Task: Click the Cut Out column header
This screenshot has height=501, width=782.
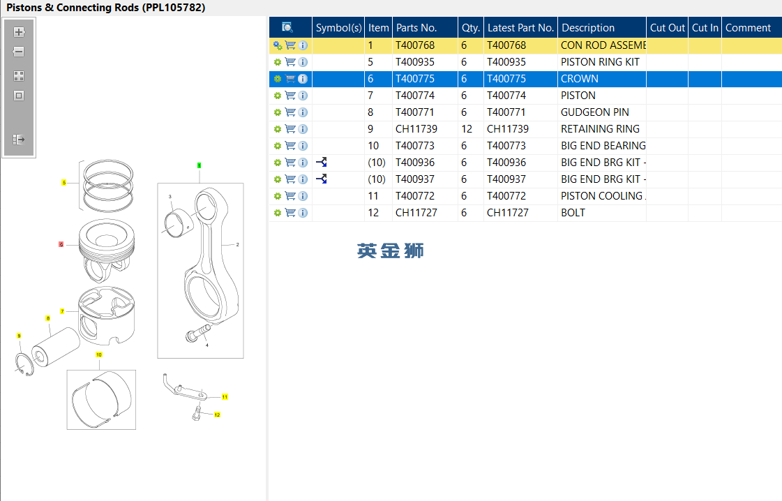Action: [x=668, y=27]
